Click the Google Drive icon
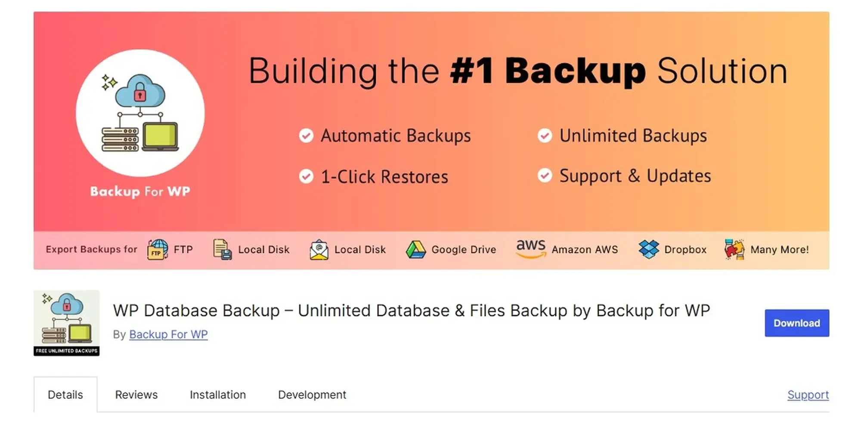Screen dimensions: 861x426 tap(416, 250)
